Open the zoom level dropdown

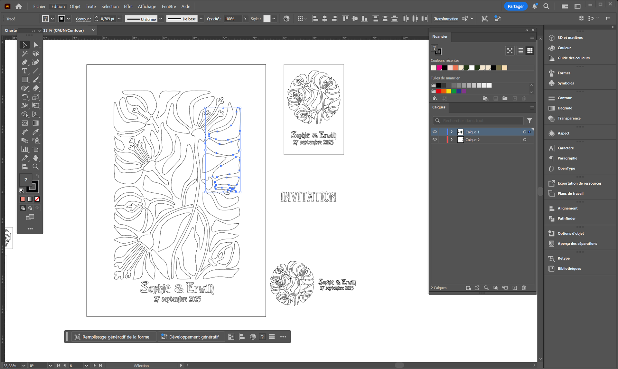[23, 365]
